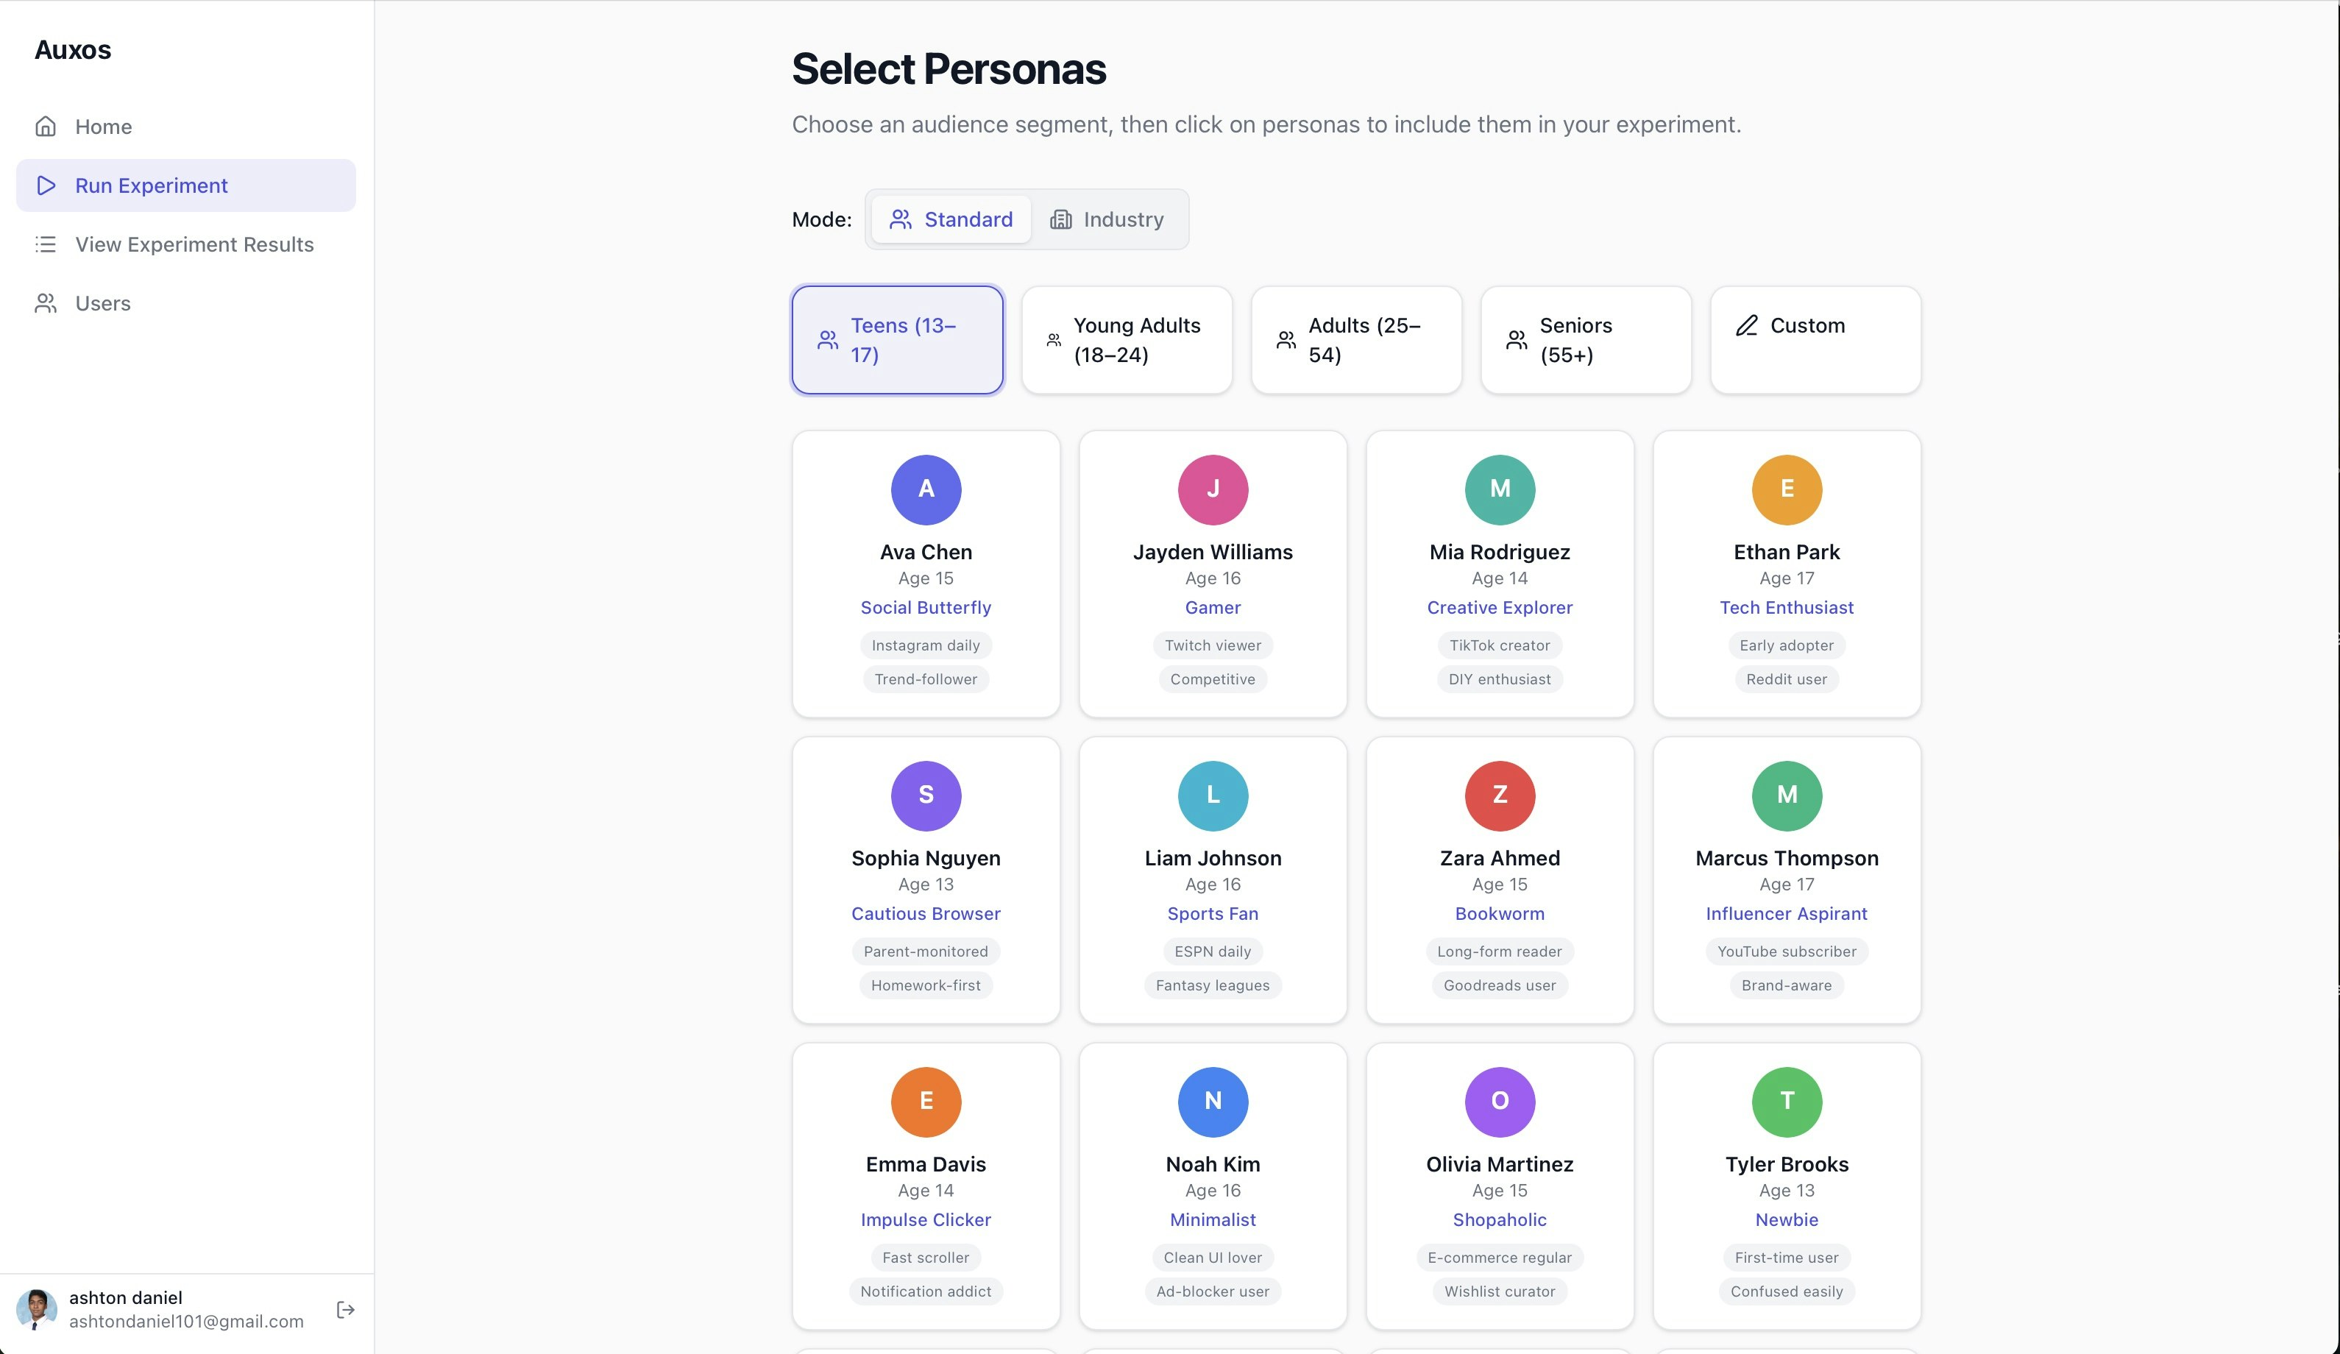The width and height of the screenshot is (2340, 1354).
Task: Reopen the Teens (13–17) segment
Action: (897, 340)
